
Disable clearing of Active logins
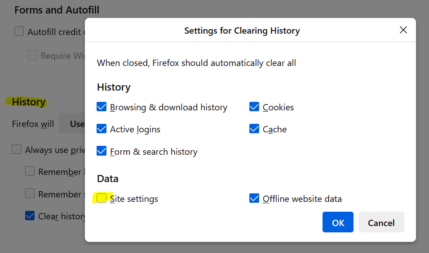102,129
